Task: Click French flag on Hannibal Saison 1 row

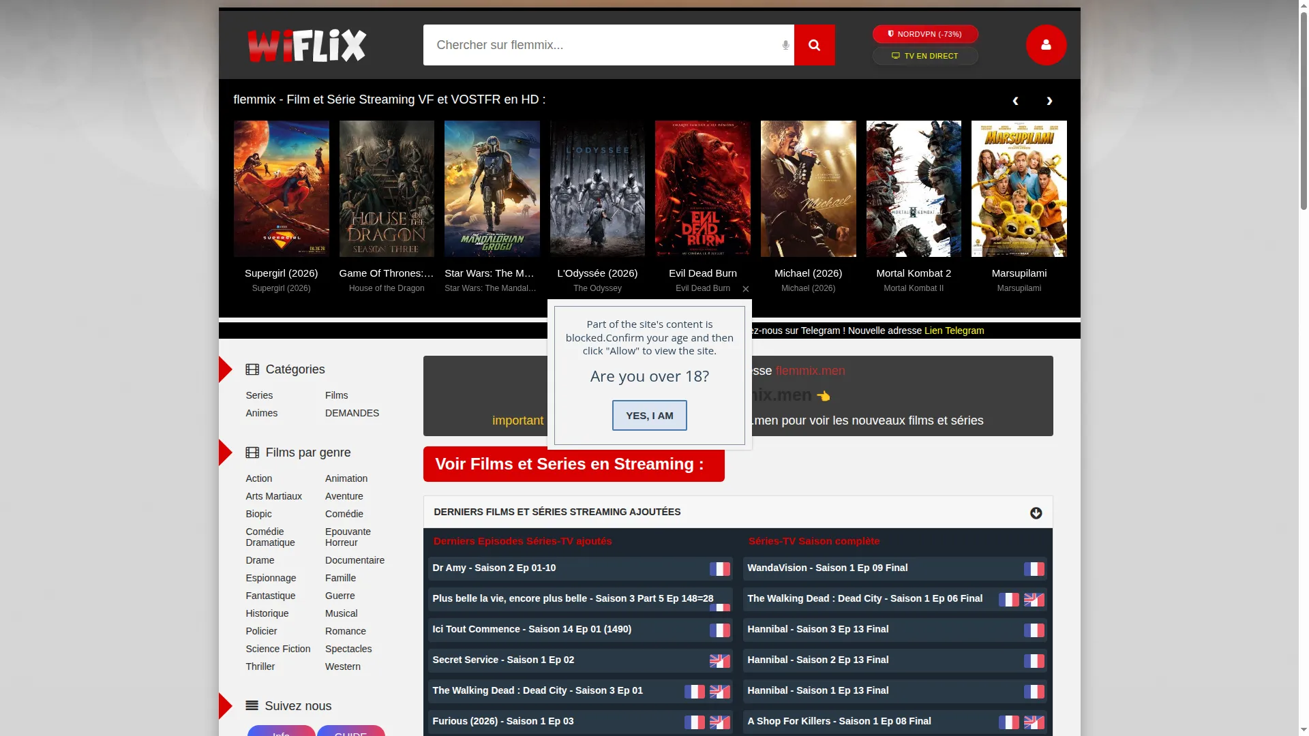Action: click(x=1034, y=692)
